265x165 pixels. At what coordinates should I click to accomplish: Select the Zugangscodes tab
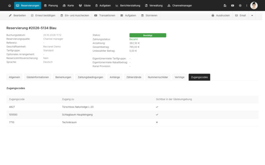[x=199, y=77]
